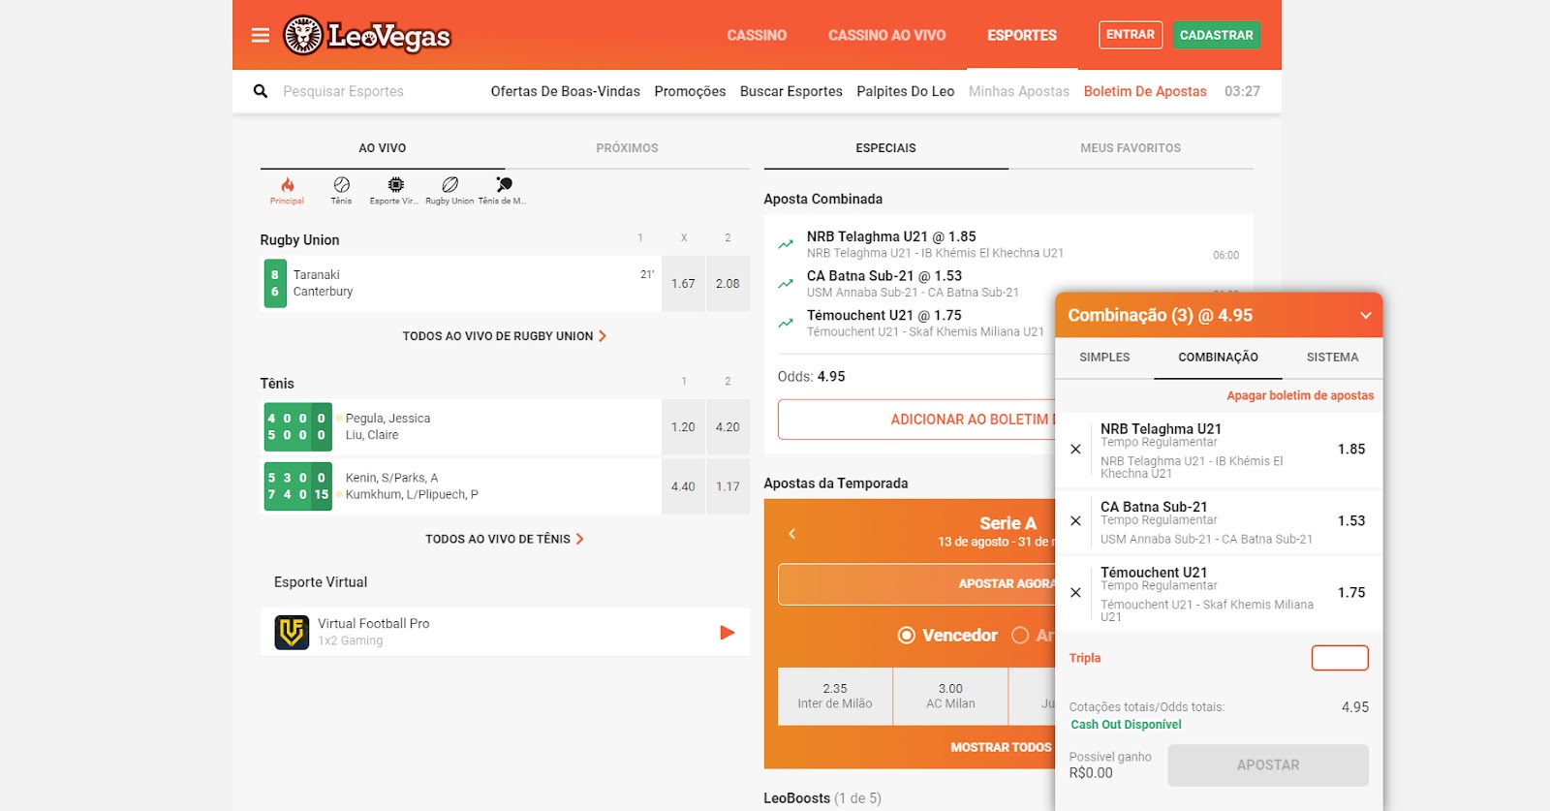
Task: Click the Apostar Agora button
Action: (917, 584)
